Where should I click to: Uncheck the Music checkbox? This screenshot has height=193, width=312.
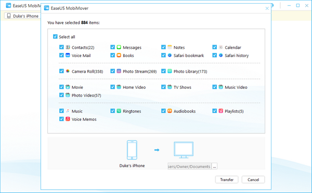(x=61, y=111)
